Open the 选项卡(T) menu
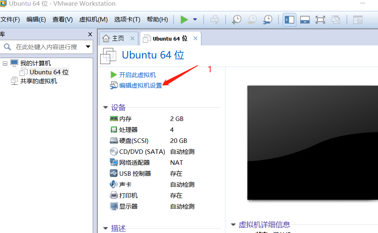 click(x=127, y=19)
